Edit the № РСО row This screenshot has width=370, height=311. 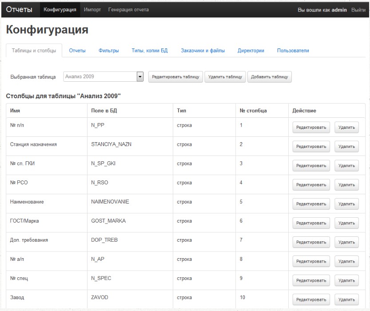tap(311, 185)
